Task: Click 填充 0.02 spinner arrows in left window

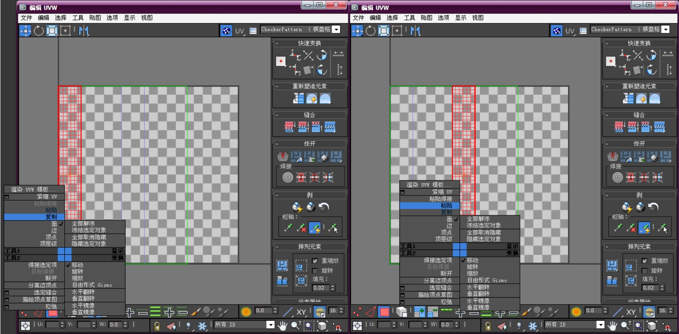Action: point(333,288)
